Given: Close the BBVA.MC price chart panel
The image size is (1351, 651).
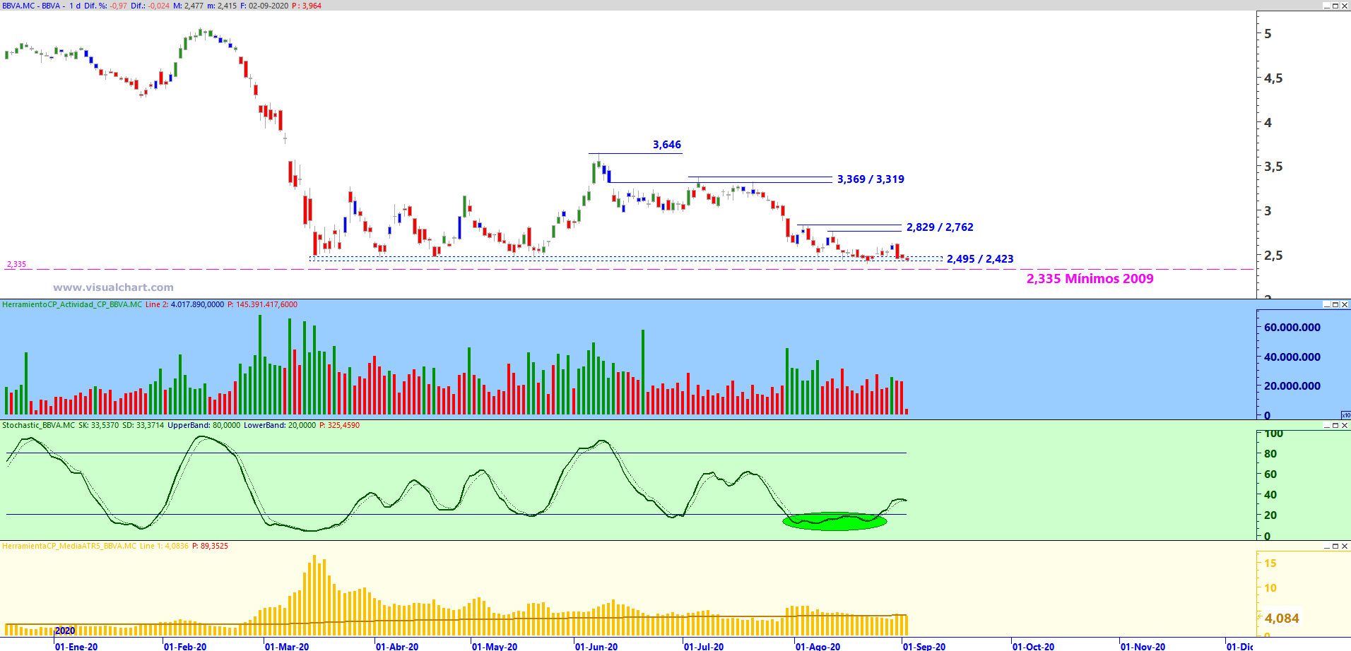Looking at the screenshot, I should click(1345, 6).
